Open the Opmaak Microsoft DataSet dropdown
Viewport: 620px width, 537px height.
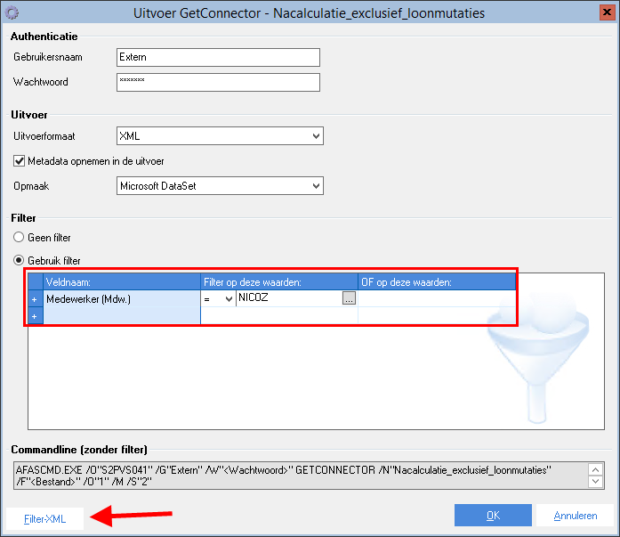coord(220,185)
